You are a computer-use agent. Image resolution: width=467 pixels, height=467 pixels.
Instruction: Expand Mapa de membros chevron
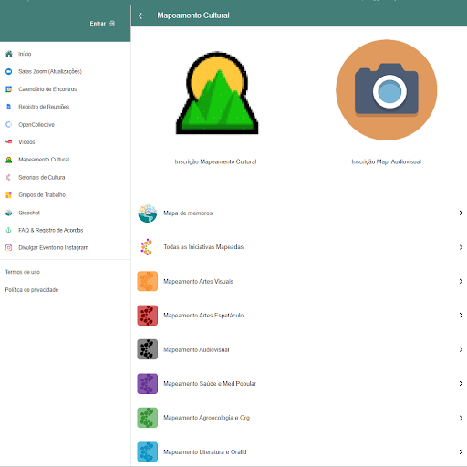(x=461, y=213)
